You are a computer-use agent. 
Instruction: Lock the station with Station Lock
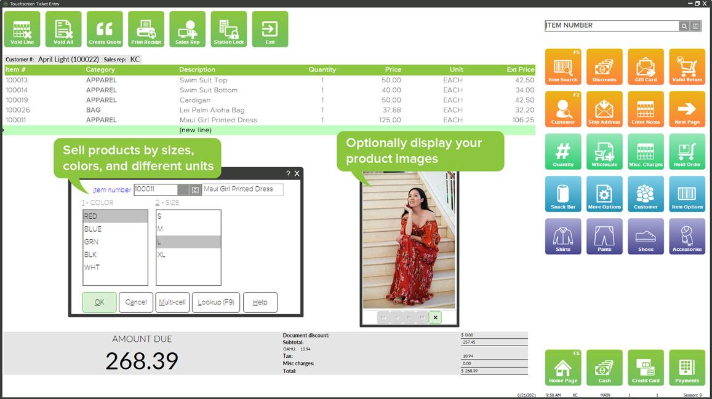(x=229, y=30)
